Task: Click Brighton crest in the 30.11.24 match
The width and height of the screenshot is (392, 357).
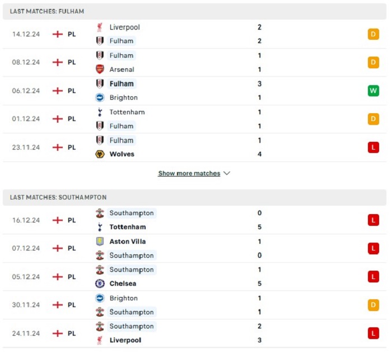Action: tap(100, 298)
